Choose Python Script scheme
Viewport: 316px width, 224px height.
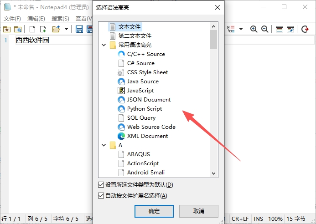tap(145, 109)
